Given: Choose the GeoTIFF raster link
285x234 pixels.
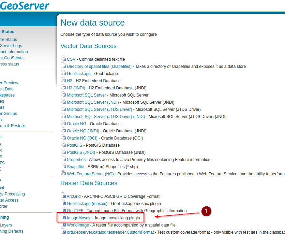Looking at the screenshot, I should pyautogui.click(x=75, y=211).
